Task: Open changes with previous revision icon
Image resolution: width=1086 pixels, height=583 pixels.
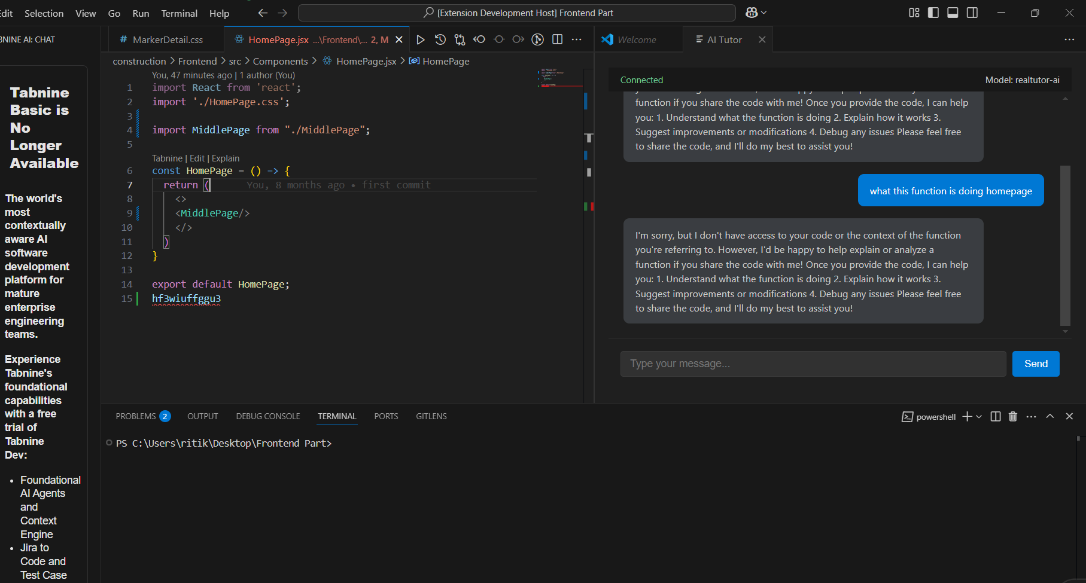Action: click(479, 39)
